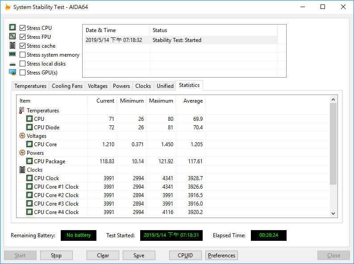This screenshot has width=354, height=264.
Task: Click the Clear button
Action: coord(103,255)
